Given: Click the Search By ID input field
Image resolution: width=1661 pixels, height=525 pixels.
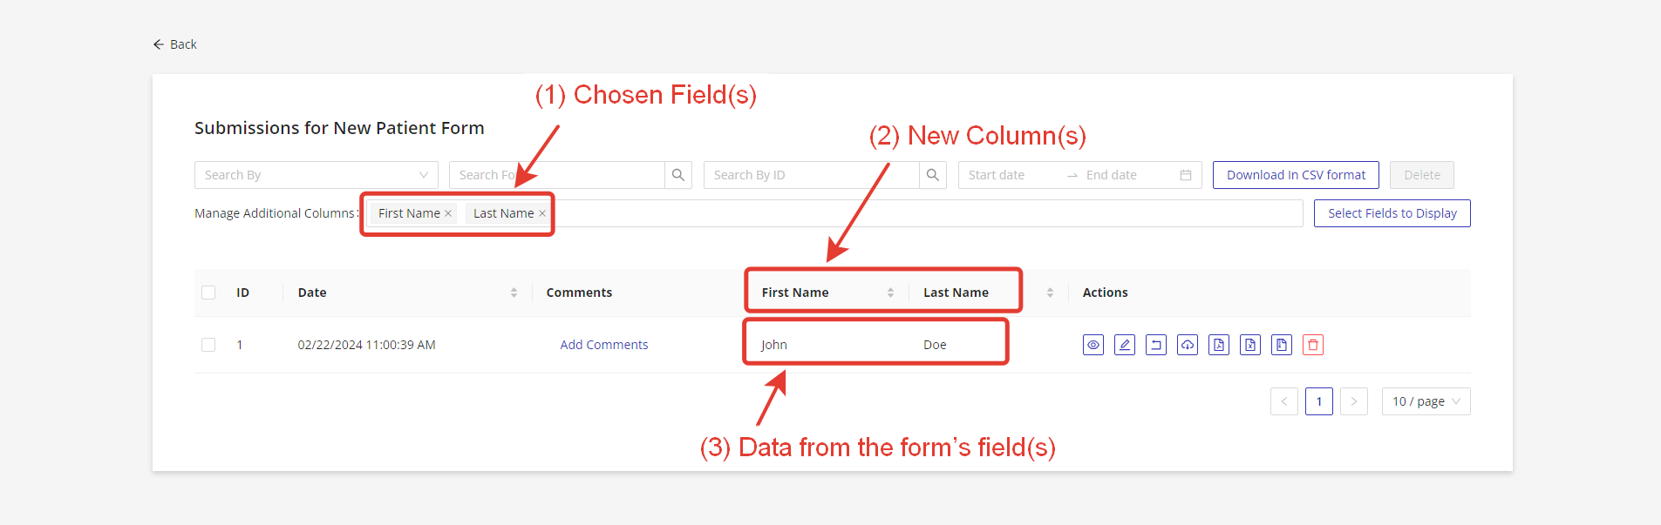Looking at the screenshot, I should [x=811, y=175].
